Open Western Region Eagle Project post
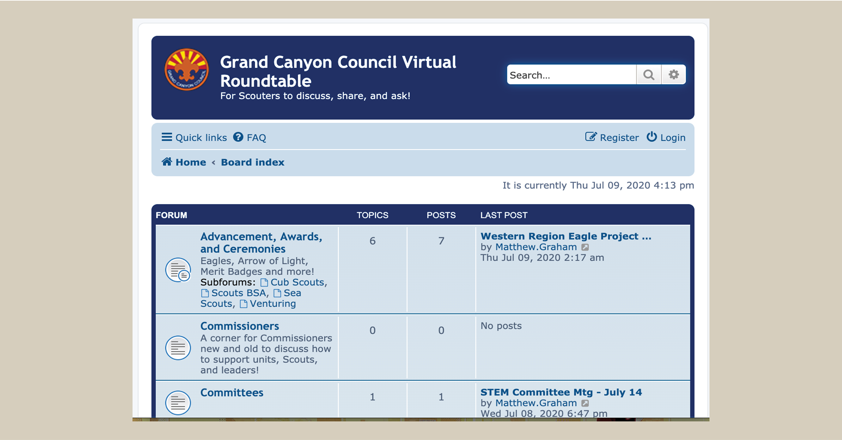Image resolution: width=842 pixels, height=440 pixels. coord(566,236)
